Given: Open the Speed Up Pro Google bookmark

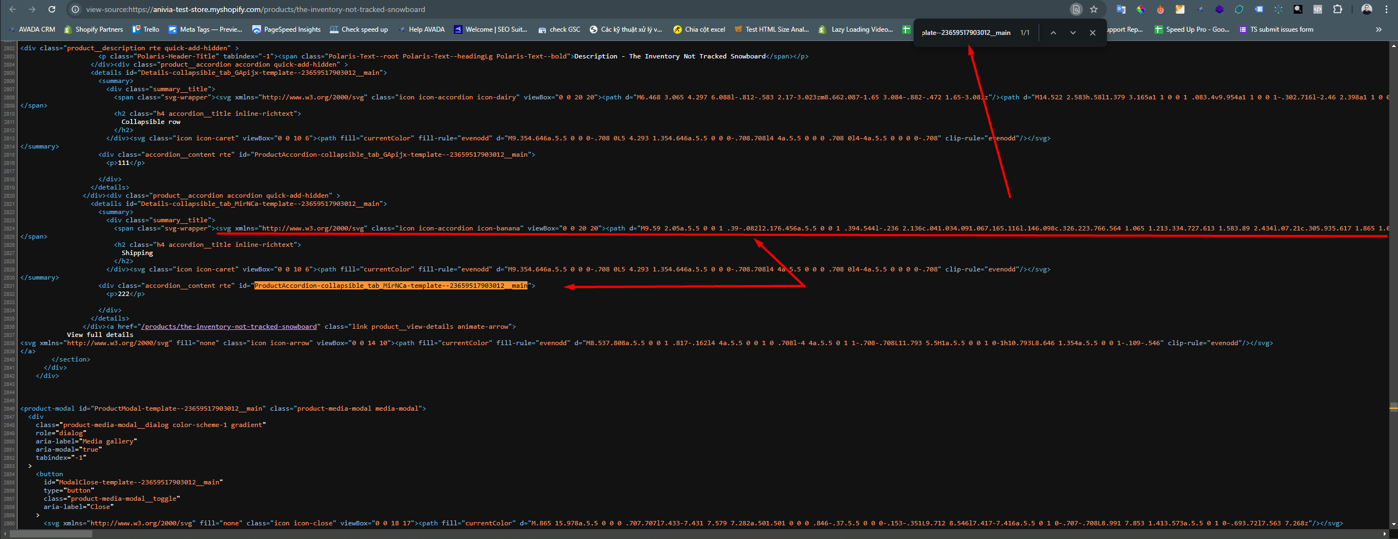Looking at the screenshot, I should (1192, 29).
